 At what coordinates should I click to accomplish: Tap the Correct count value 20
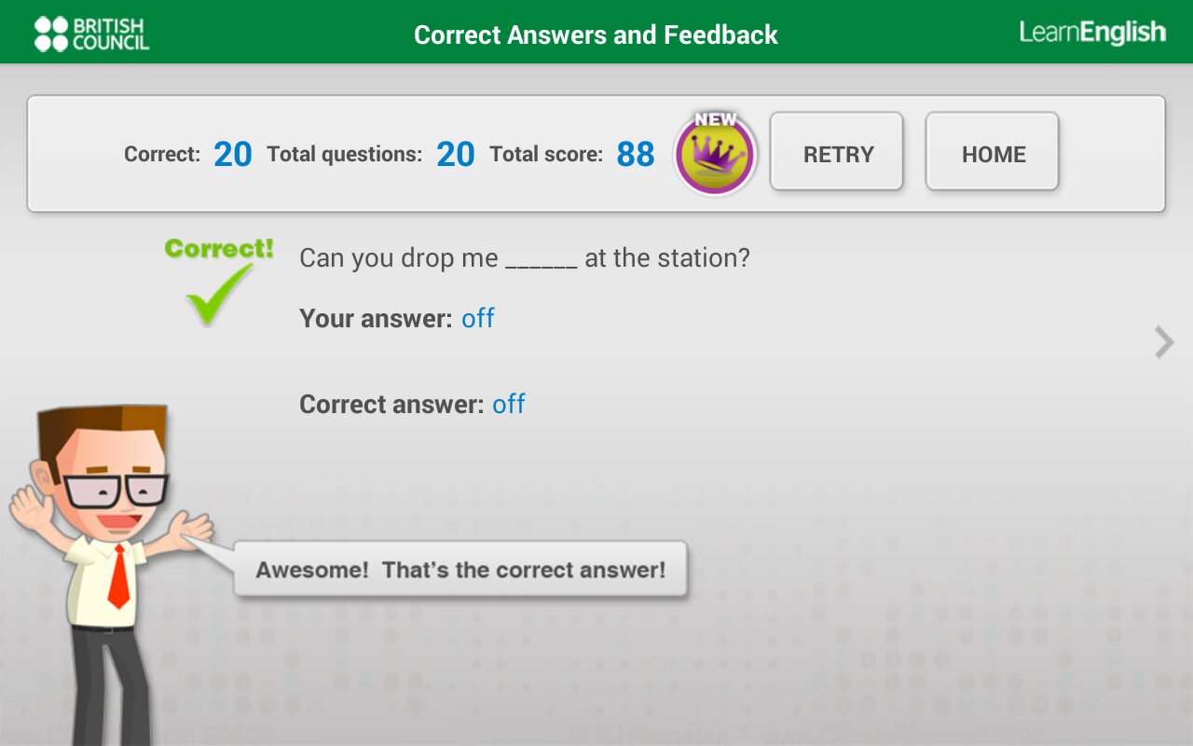[233, 155]
